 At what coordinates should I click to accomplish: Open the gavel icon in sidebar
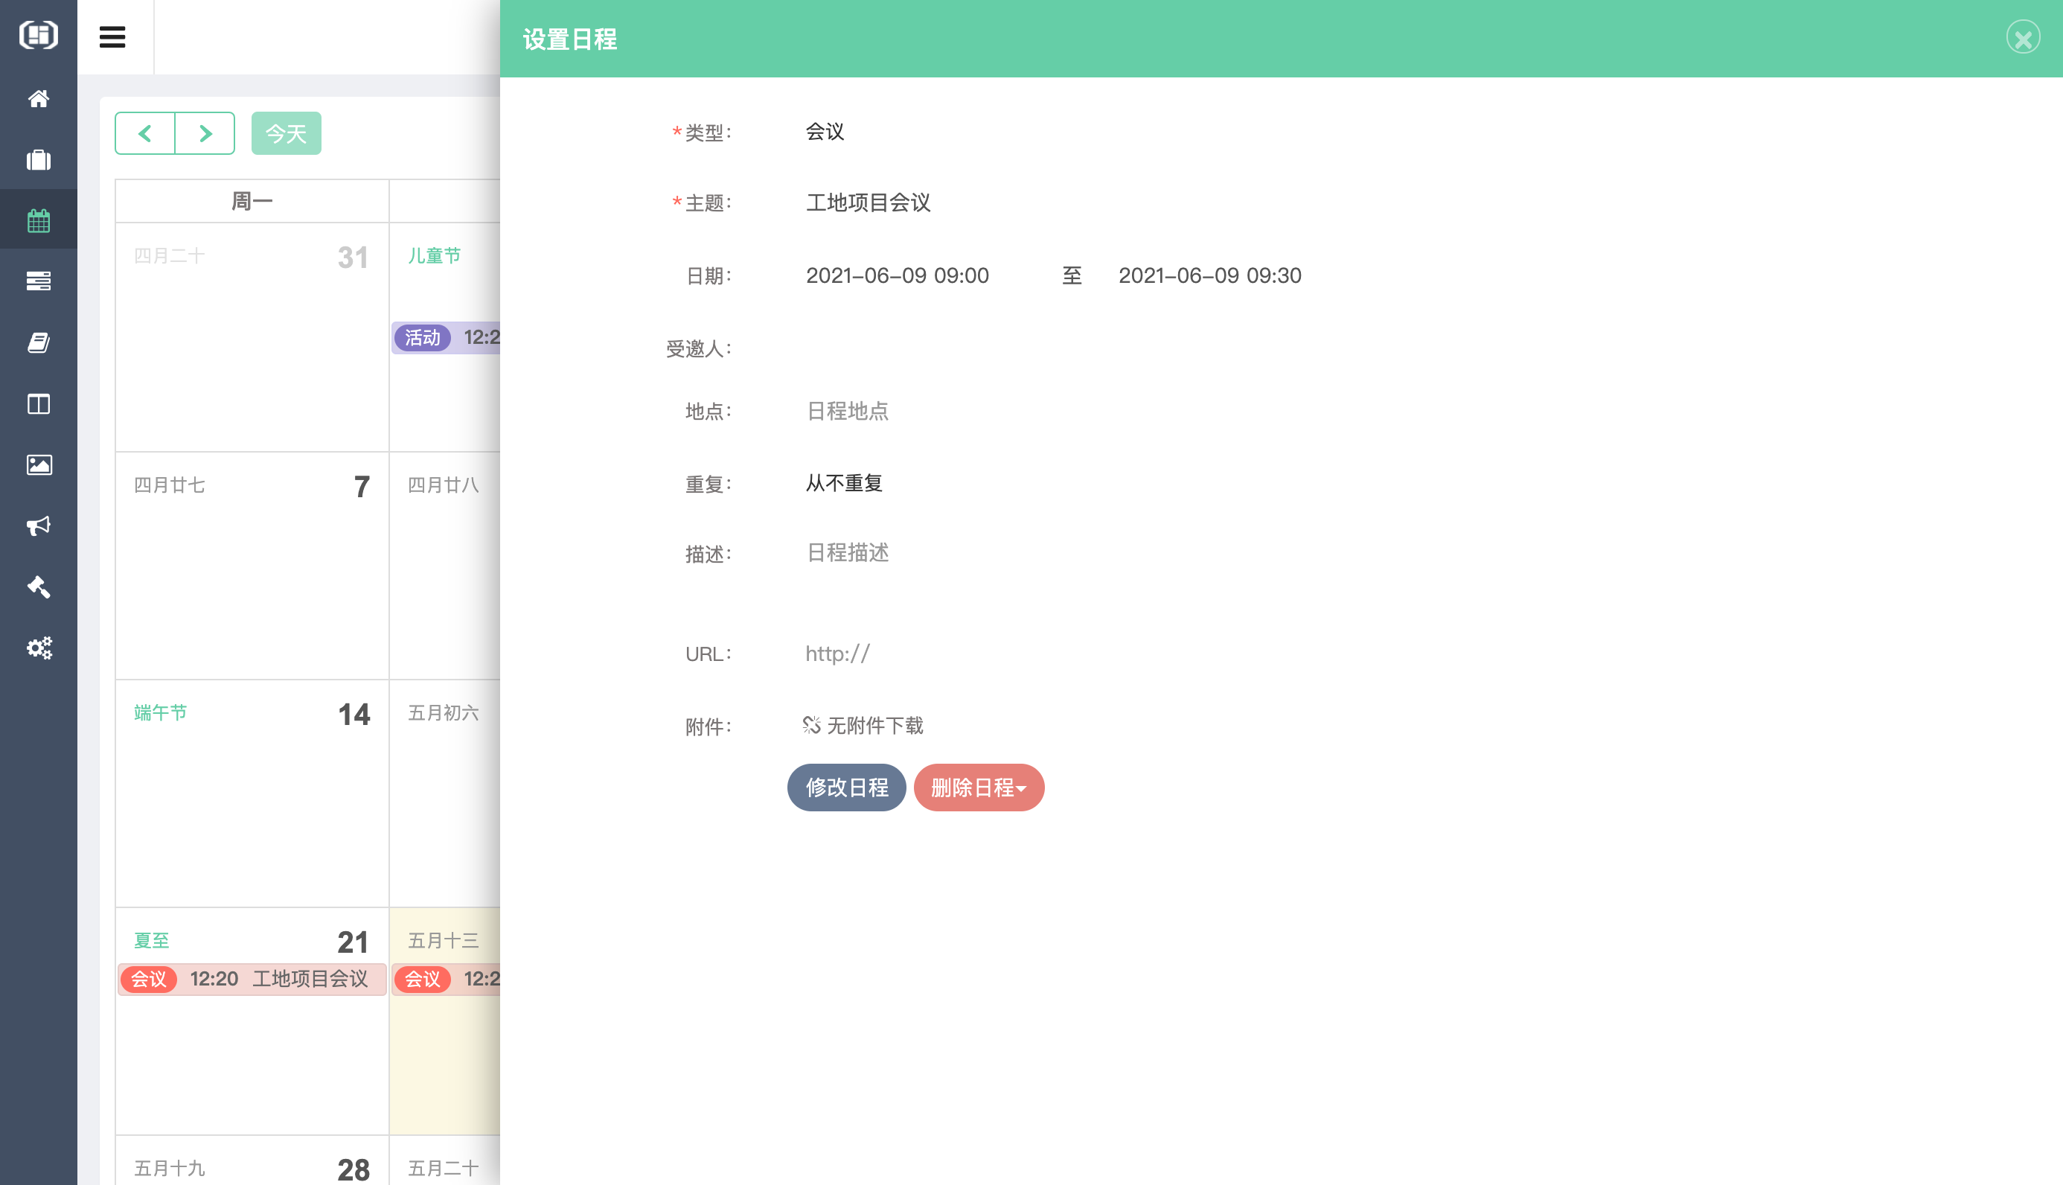pyautogui.click(x=38, y=587)
